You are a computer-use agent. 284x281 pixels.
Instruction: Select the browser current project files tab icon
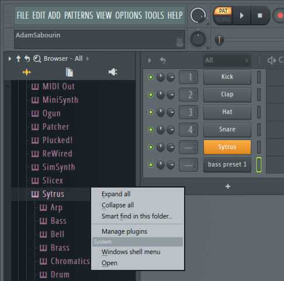(70, 72)
